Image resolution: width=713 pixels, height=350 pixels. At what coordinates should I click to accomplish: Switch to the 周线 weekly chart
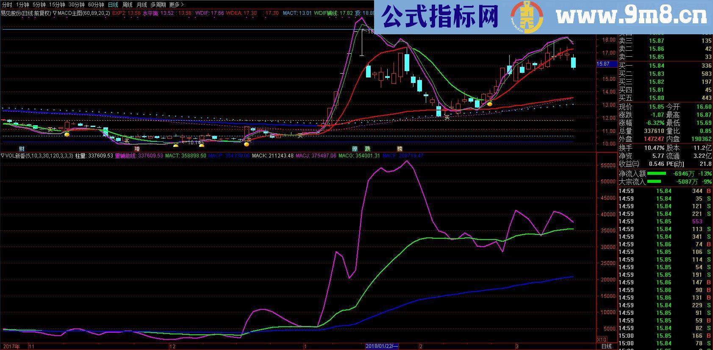click(x=127, y=5)
